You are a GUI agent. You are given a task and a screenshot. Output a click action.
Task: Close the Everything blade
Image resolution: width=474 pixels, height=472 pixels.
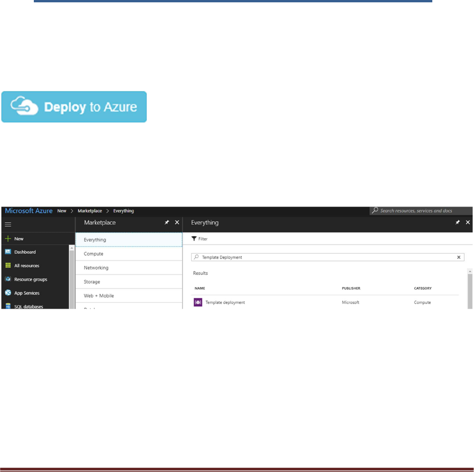pyautogui.click(x=468, y=222)
